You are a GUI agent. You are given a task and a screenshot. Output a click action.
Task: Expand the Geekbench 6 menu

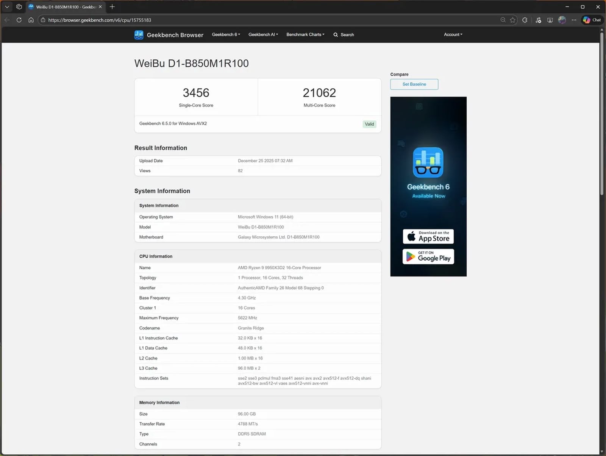(225, 34)
